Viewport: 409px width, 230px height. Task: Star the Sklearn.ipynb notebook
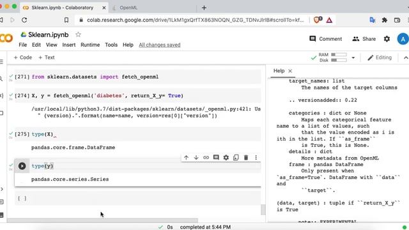tap(78, 34)
